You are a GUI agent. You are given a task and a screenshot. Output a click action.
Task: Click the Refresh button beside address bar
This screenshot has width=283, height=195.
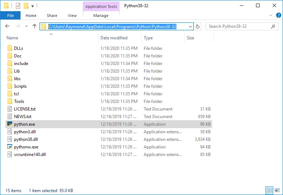198,26
